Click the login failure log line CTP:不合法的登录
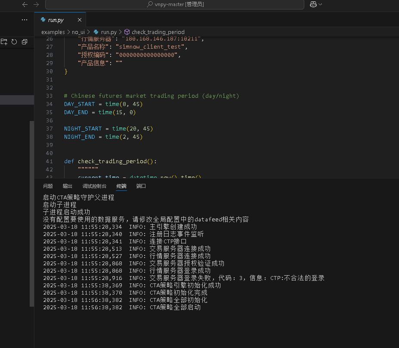Screen dimensions: 399x348 pos(184,278)
